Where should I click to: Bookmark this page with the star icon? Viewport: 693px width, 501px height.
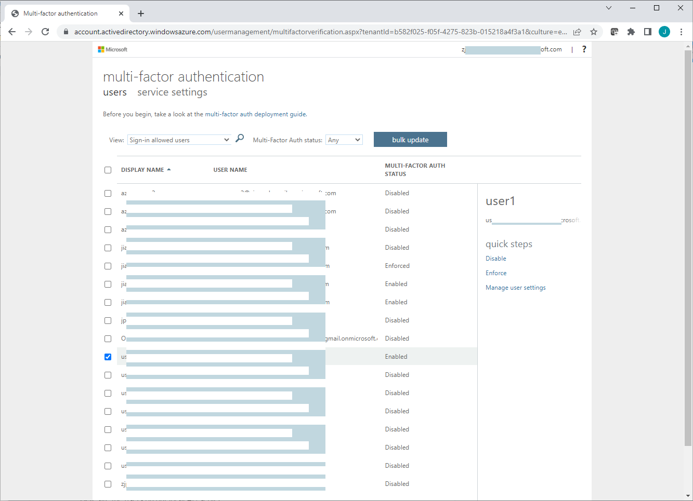pyautogui.click(x=594, y=32)
